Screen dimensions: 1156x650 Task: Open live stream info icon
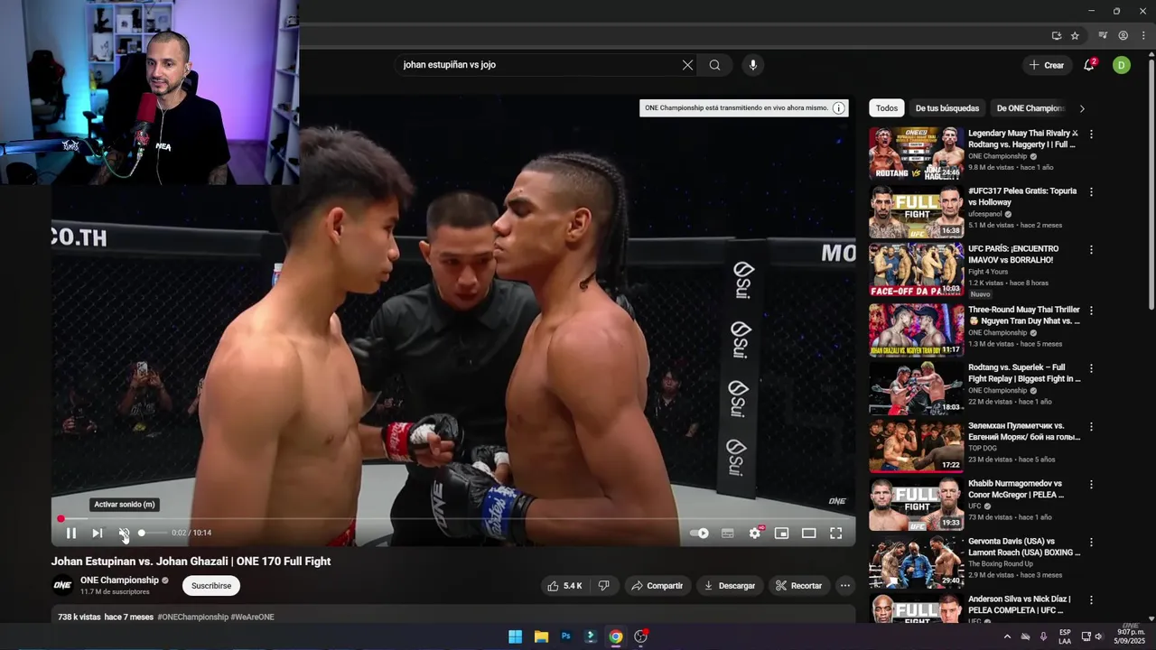click(x=839, y=108)
